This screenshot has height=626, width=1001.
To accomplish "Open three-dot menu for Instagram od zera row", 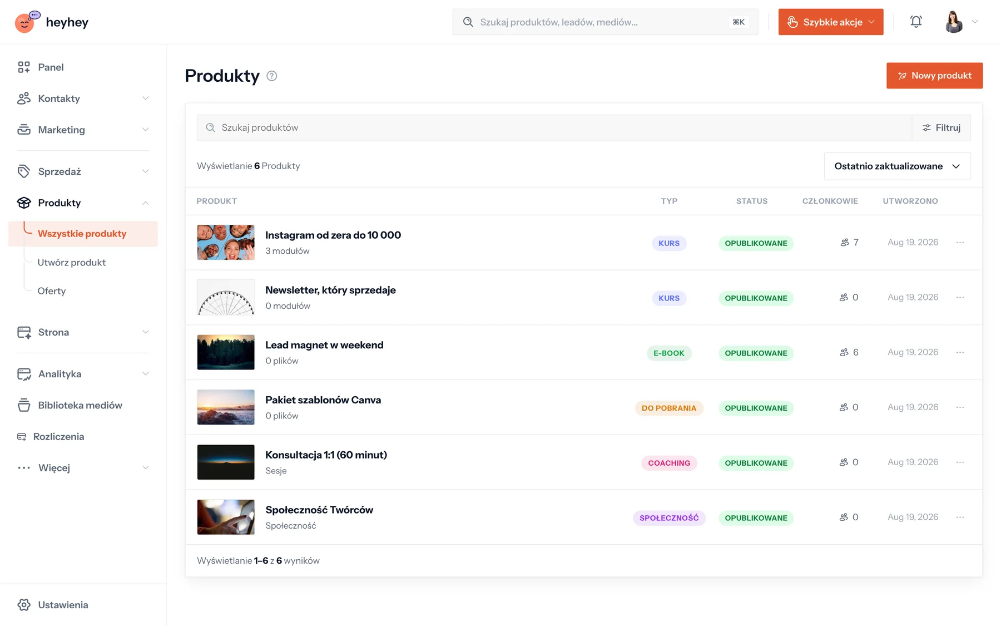I will click(960, 243).
